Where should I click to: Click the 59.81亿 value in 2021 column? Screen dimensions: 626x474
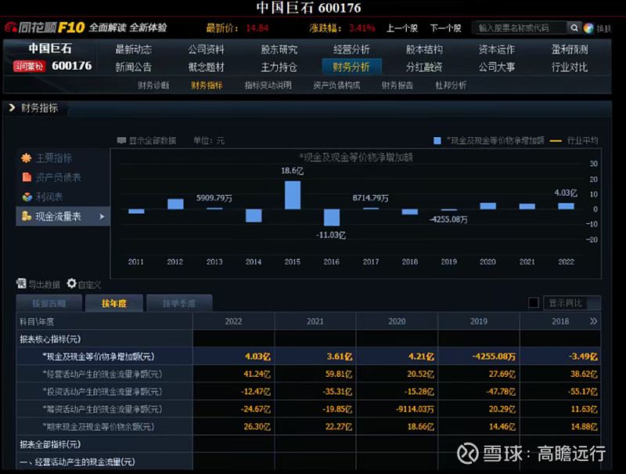339,374
